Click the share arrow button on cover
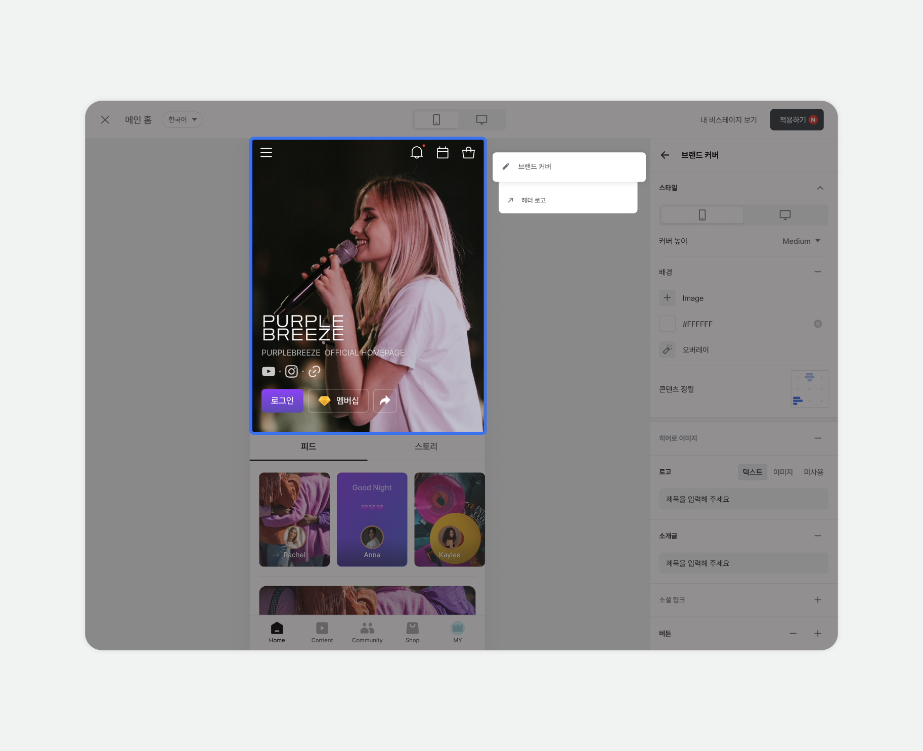Viewport: 923px width, 751px height. 385,401
